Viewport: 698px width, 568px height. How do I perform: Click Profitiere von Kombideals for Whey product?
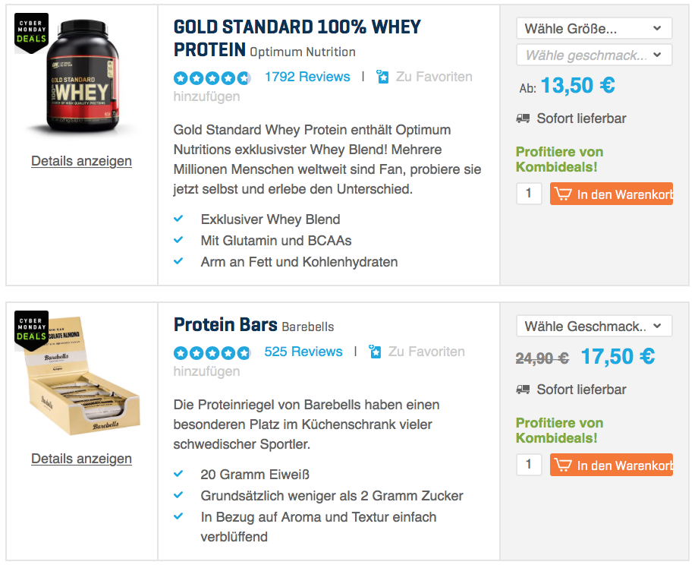click(x=558, y=159)
